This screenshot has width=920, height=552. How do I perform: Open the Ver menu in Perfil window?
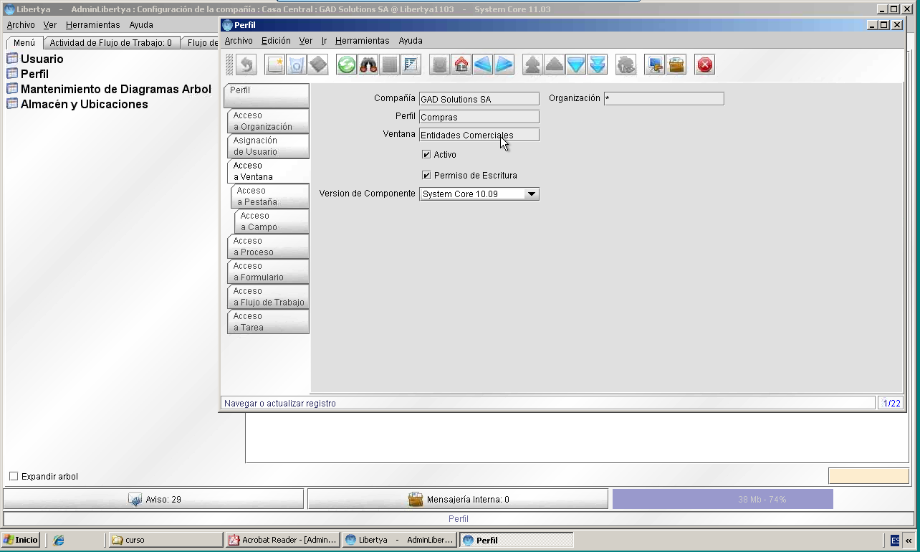[306, 41]
